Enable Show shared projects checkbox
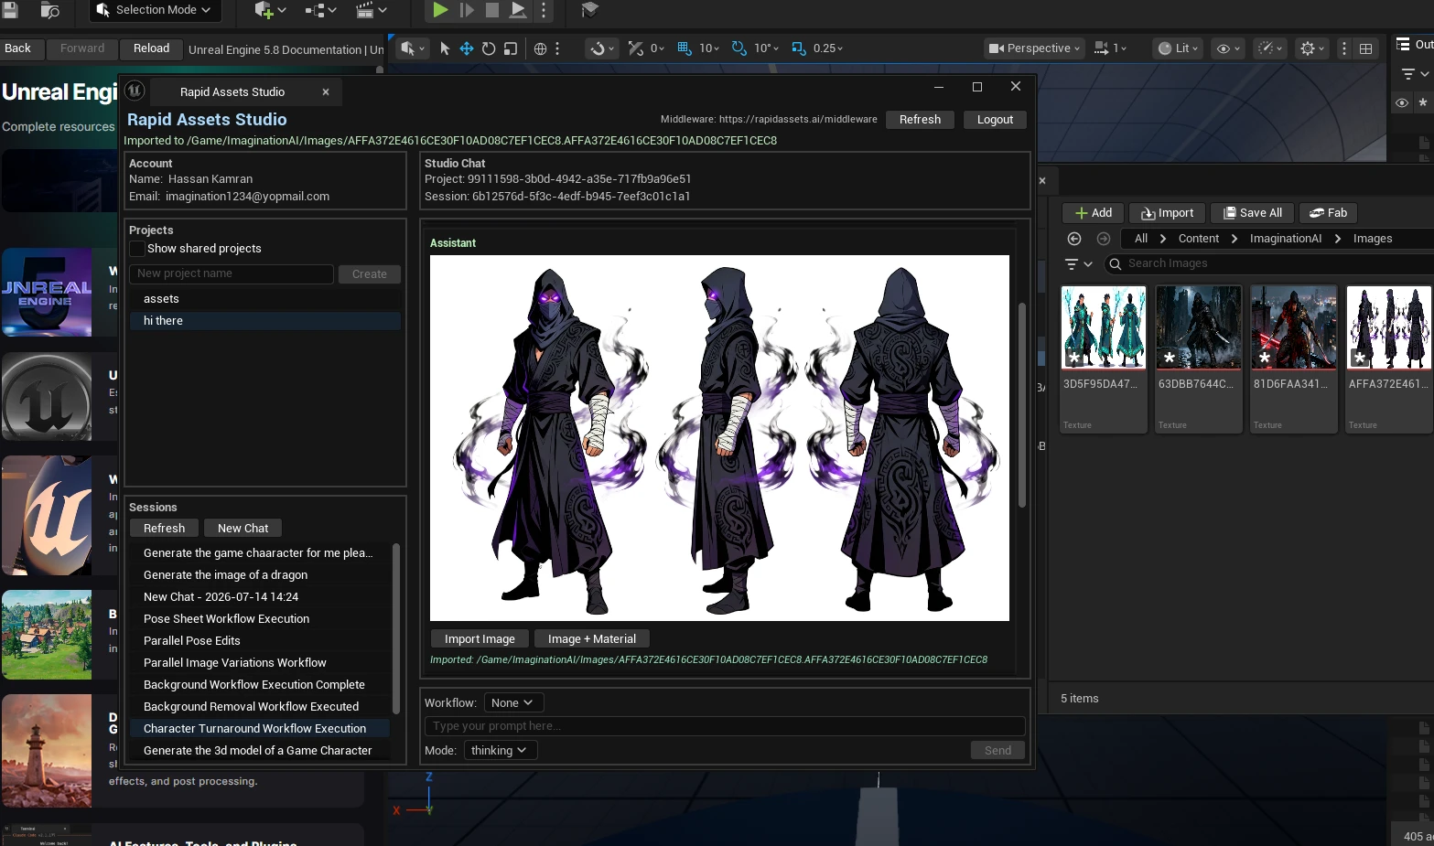1434x846 pixels. click(137, 249)
